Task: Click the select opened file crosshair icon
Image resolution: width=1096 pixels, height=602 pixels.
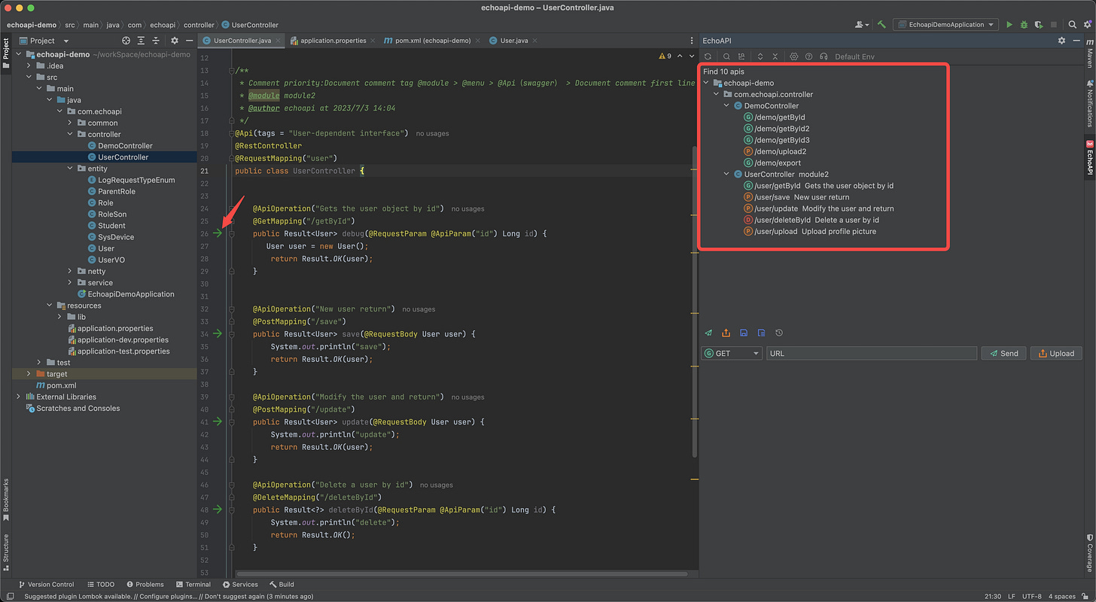Action: (126, 41)
